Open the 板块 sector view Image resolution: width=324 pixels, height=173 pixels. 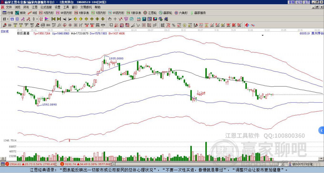[x=20, y=13]
